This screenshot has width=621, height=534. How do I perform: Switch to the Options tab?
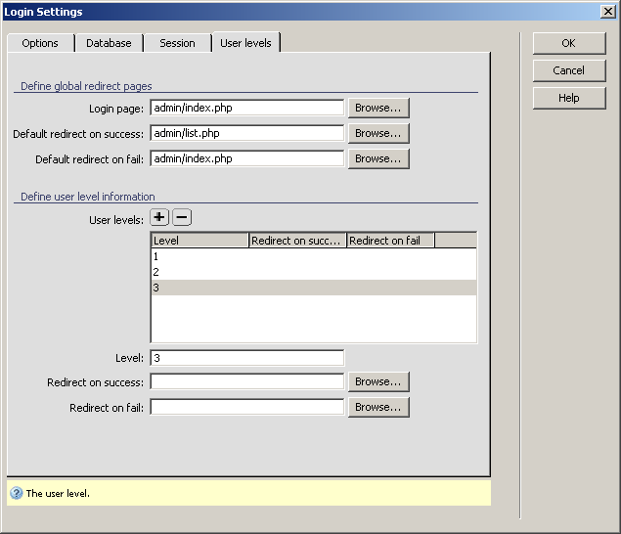[40, 43]
